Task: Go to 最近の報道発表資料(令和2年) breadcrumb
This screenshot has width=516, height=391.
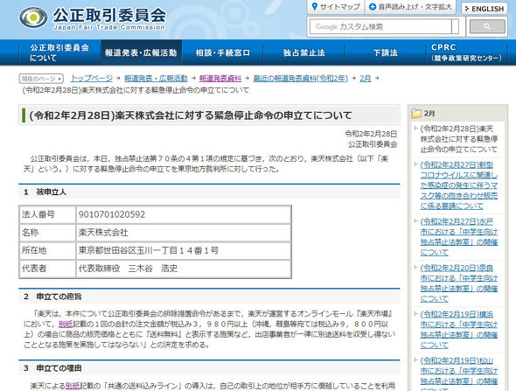Action: coord(300,79)
